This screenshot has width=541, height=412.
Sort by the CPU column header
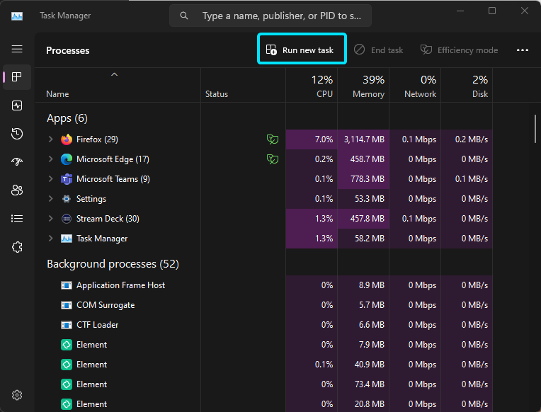tap(312, 85)
